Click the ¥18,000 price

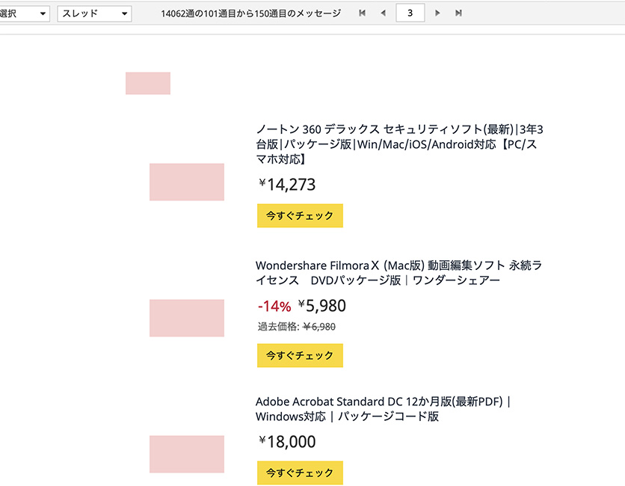pyautogui.click(x=287, y=442)
